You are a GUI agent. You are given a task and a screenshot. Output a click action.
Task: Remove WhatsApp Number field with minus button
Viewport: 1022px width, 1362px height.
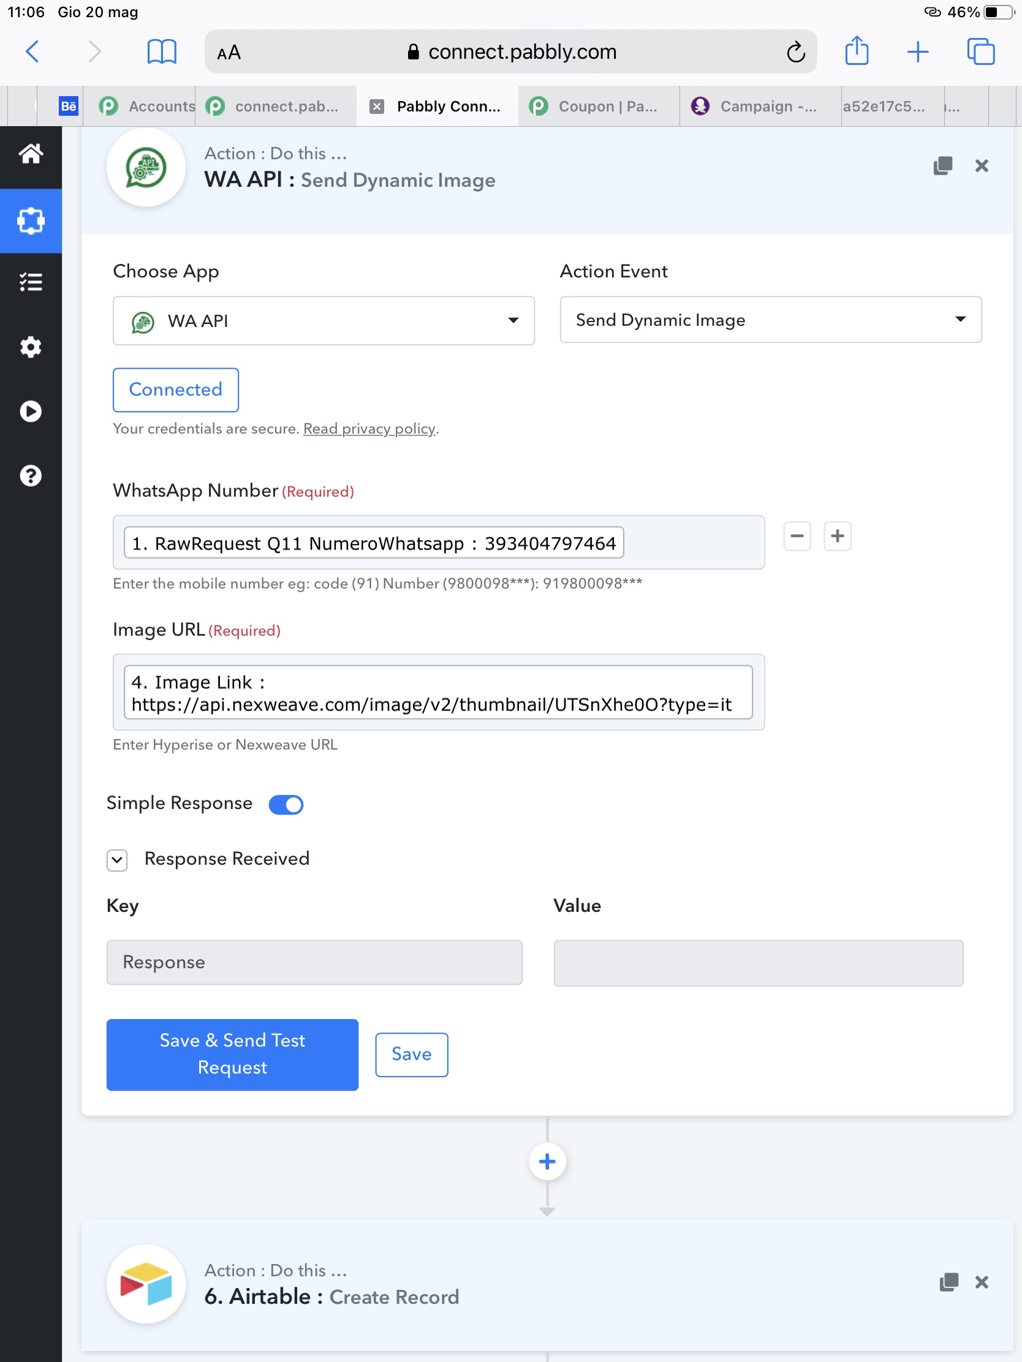coord(797,536)
